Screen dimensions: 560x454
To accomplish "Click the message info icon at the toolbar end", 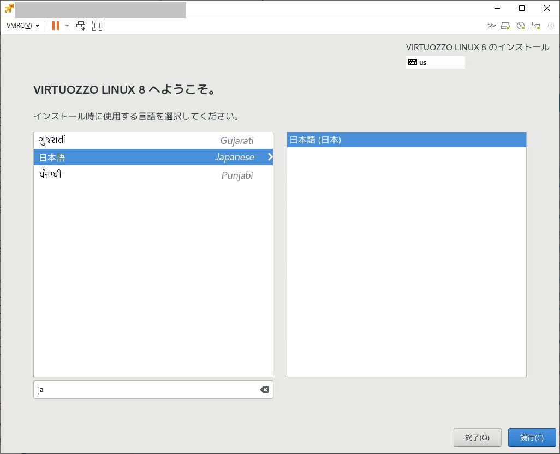I will coord(551,26).
